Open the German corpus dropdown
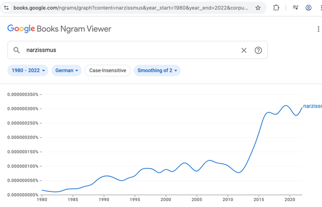 click(67, 70)
